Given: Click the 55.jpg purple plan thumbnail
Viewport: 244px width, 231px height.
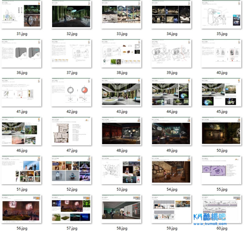Looking at the screenshot, I should click(221, 171).
